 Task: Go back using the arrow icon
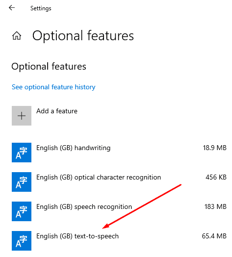12,7
